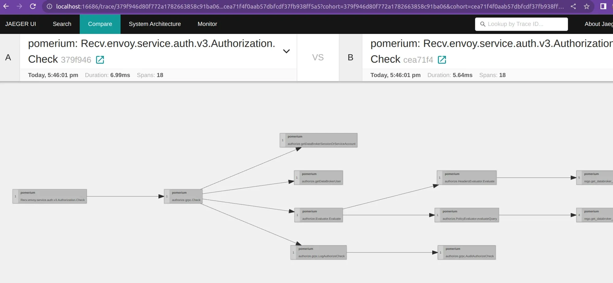
Task: Select the authorize.PolicyEvaluator.evaluateQuery node
Action: pyautogui.click(x=467, y=215)
